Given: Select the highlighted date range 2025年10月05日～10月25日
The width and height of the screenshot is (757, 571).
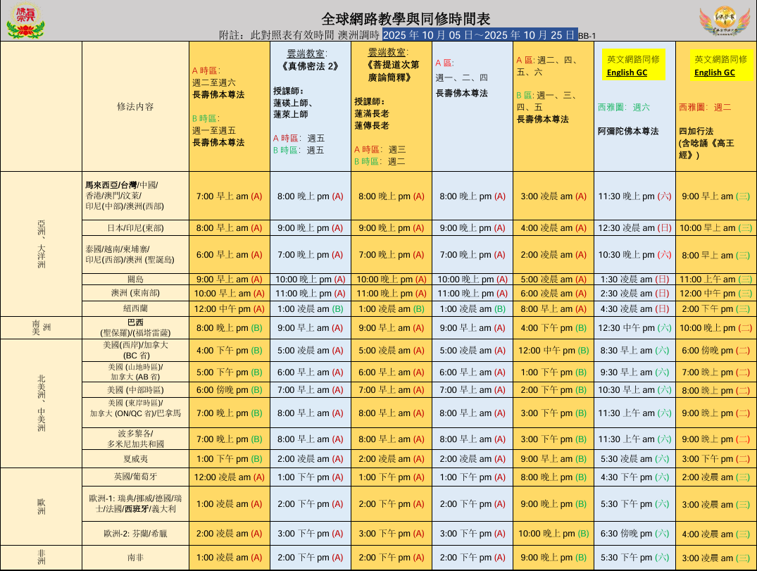Looking at the screenshot, I should point(479,34).
